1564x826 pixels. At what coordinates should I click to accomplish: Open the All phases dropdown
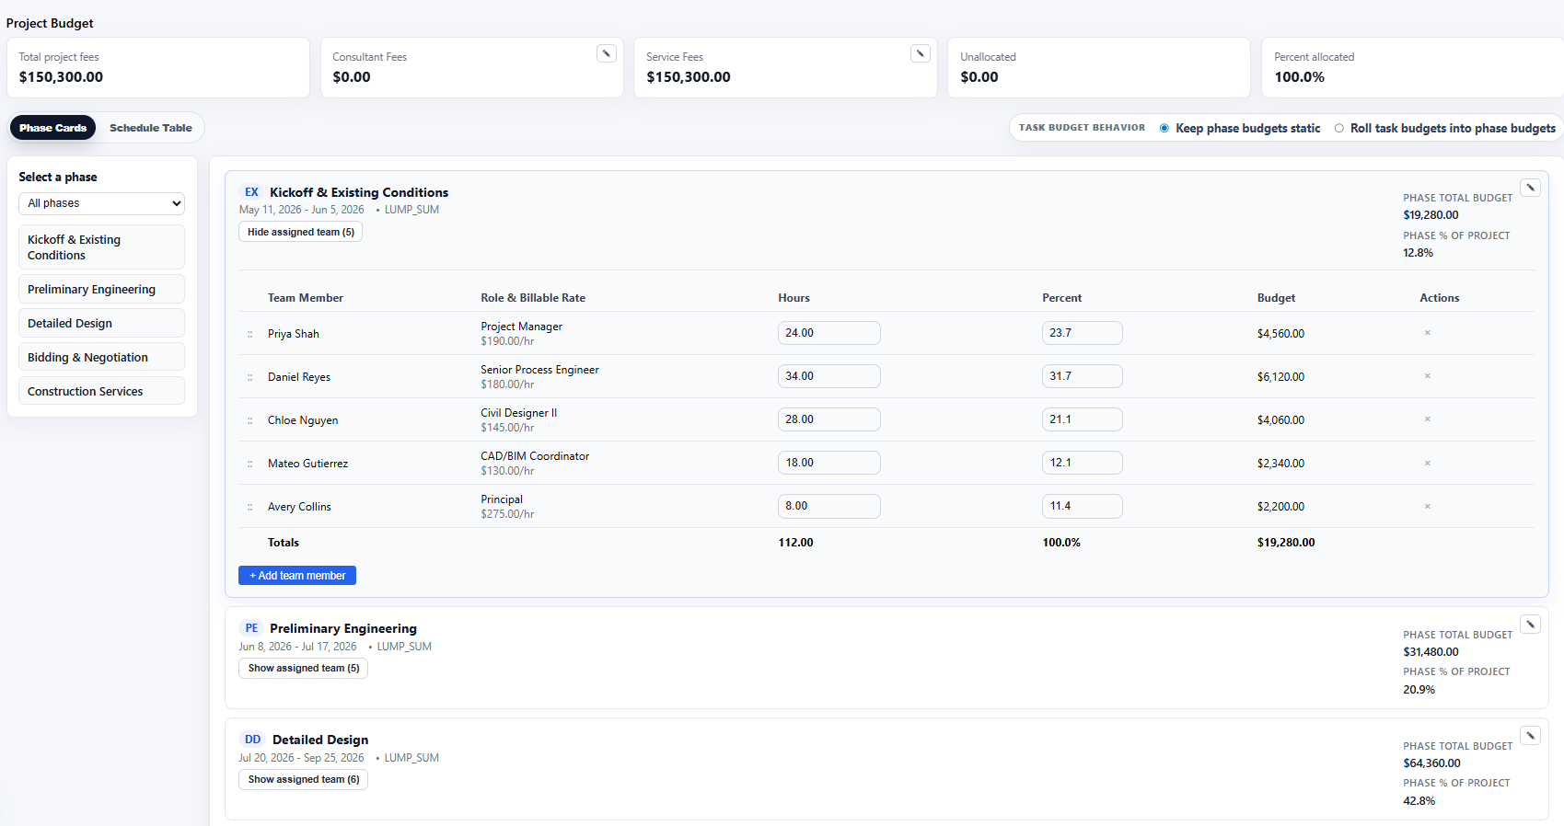[x=101, y=203]
